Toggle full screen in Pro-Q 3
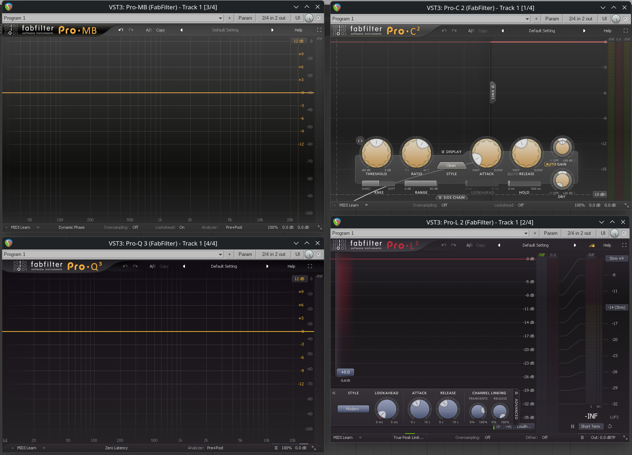Viewport: 632px width, 455px height. pyautogui.click(x=310, y=266)
